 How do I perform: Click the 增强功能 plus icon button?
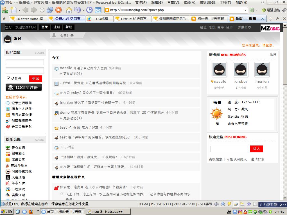pos(271,10)
